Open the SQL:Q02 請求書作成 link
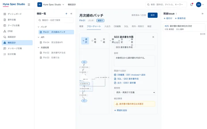The image size is (207, 129). tap(126, 79)
